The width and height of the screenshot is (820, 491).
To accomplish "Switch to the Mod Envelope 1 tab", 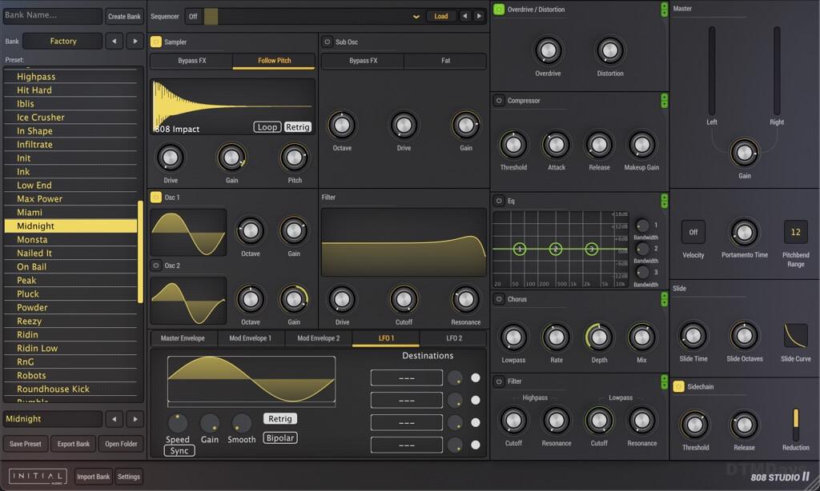I will (251, 337).
